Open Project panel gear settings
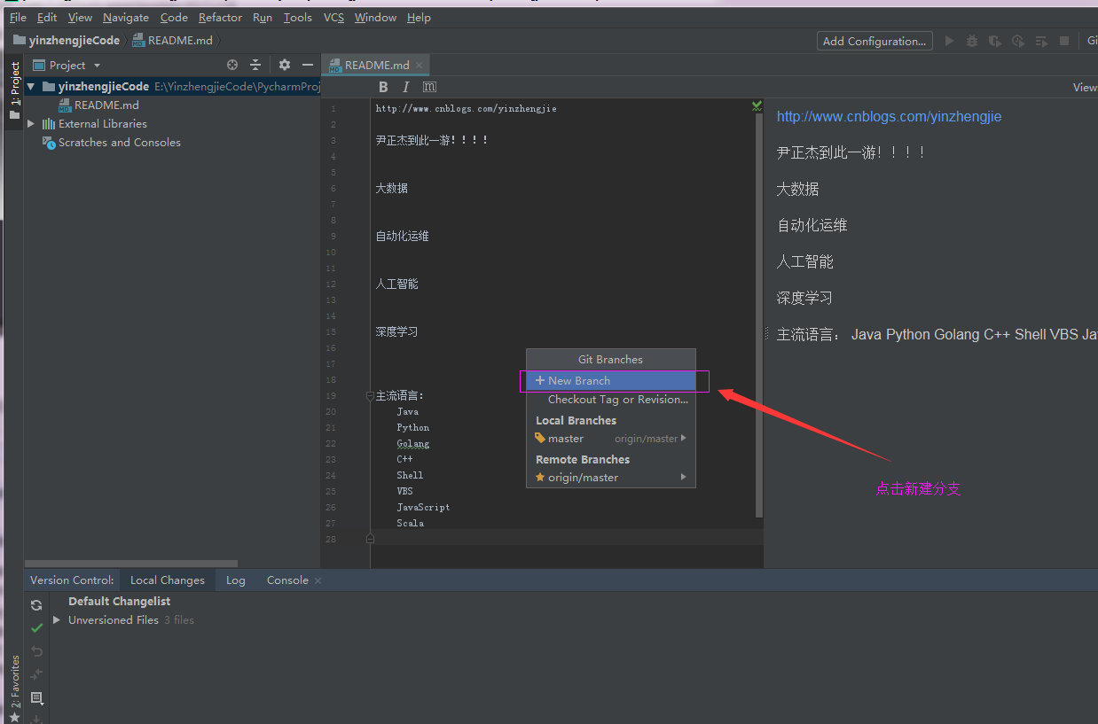 tap(285, 65)
